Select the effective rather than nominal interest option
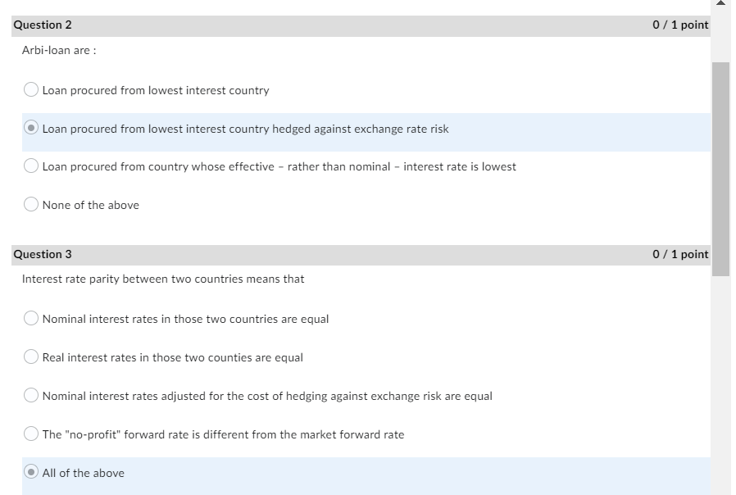The height and width of the screenshot is (495, 736). pyautogui.click(x=30, y=166)
